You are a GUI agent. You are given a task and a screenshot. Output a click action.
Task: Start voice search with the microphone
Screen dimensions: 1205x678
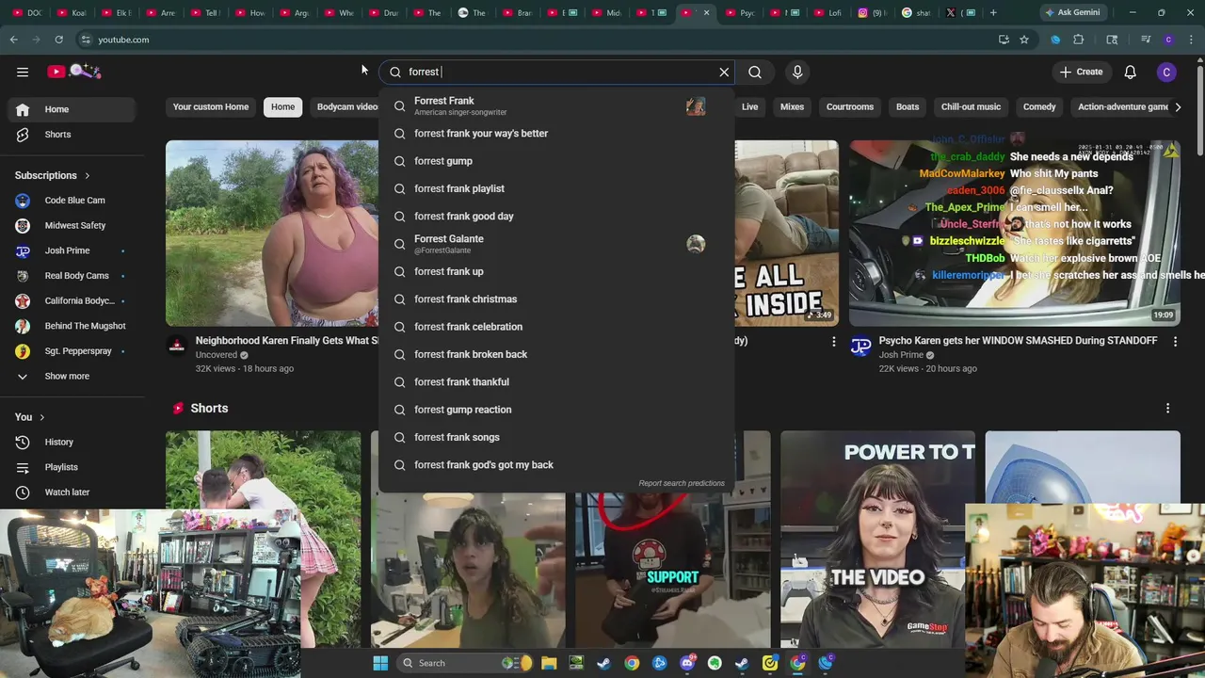797,72
